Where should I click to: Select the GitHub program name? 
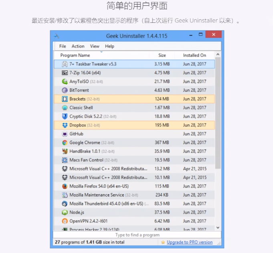[76, 134]
